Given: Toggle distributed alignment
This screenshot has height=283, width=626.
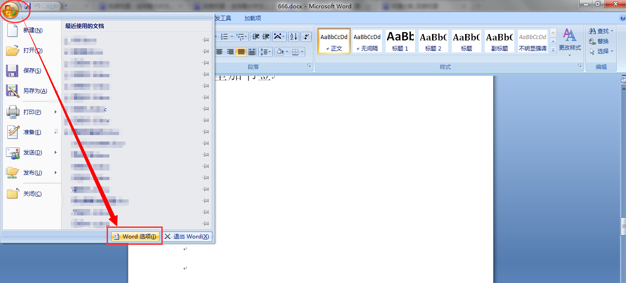Looking at the screenshot, I should 251,52.
